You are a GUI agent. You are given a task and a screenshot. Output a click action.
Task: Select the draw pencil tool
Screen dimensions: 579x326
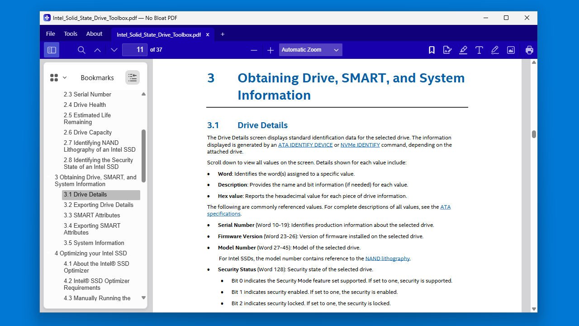tap(495, 50)
